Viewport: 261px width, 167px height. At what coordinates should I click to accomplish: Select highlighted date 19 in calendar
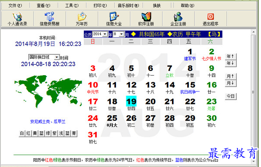tap(131, 101)
